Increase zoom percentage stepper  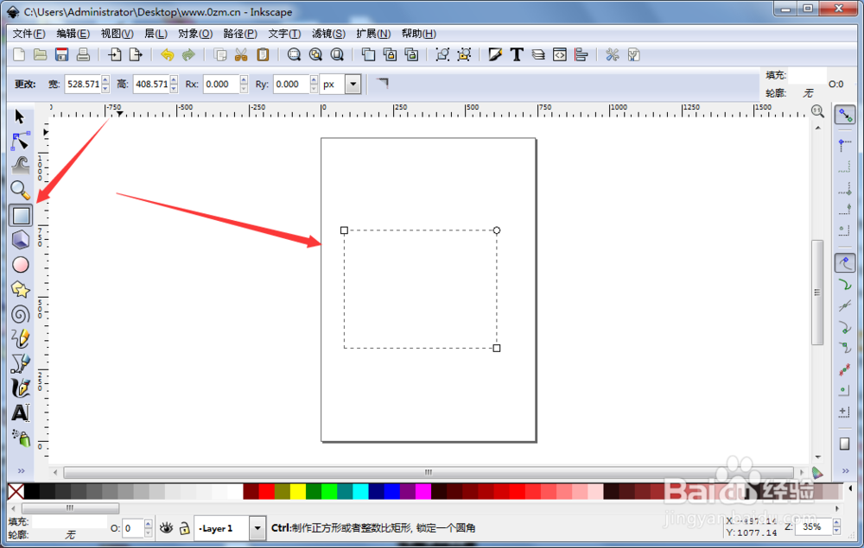836,523
